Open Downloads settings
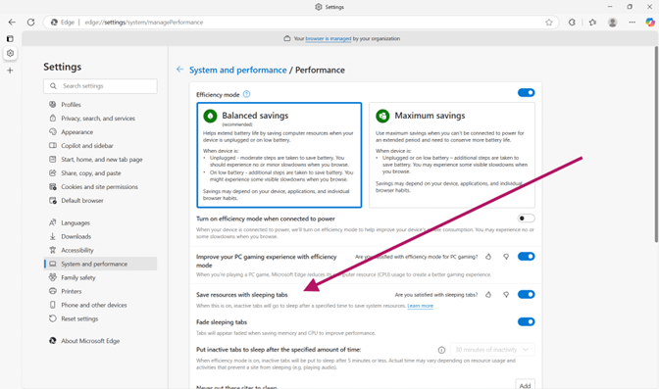The height and width of the screenshot is (389, 659). (100, 236)
